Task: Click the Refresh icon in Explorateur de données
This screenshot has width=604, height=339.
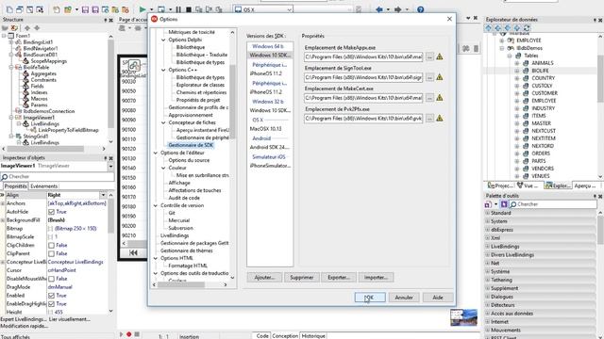Action: point(527,27)
